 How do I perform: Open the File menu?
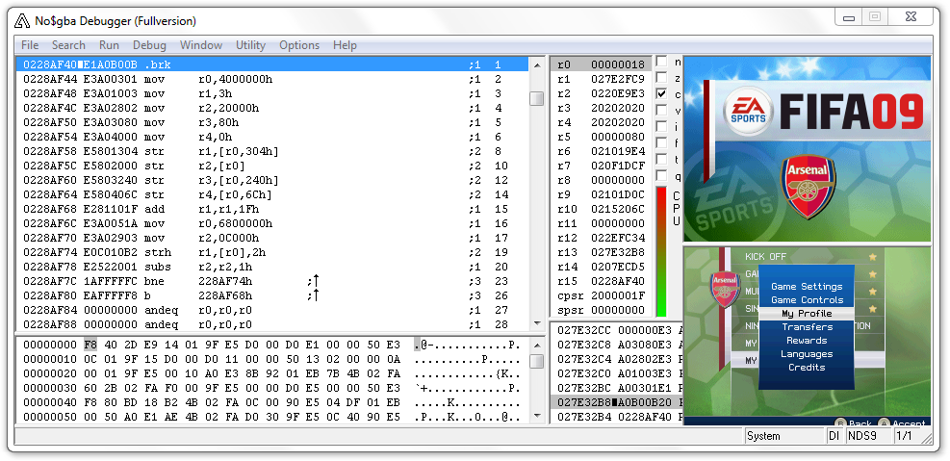(30, 45)
